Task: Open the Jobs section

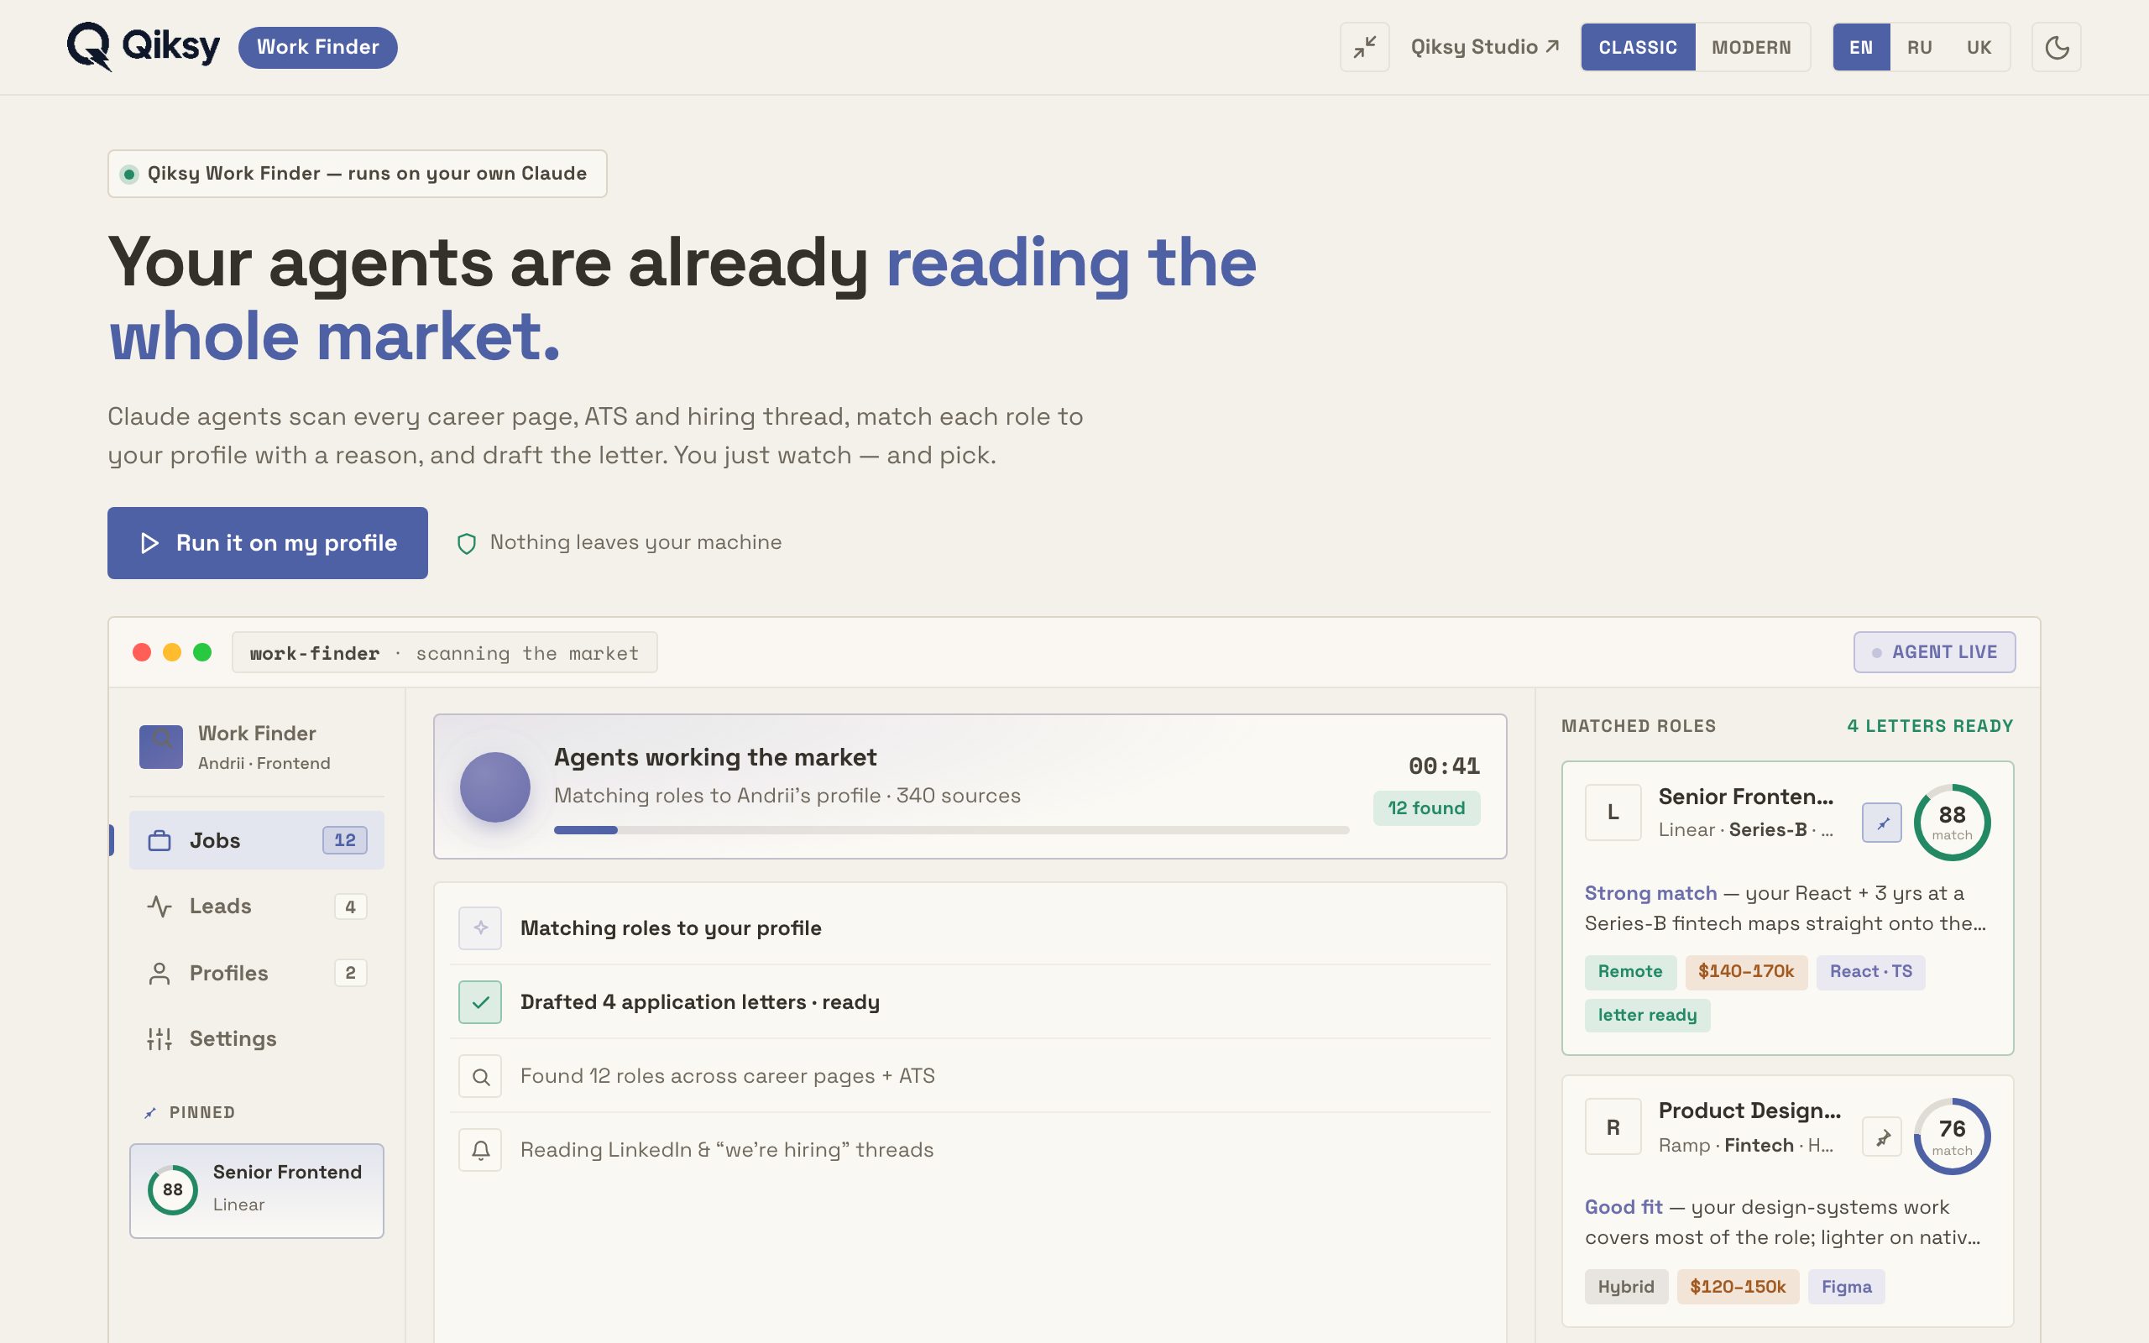Action: (257, 840)
